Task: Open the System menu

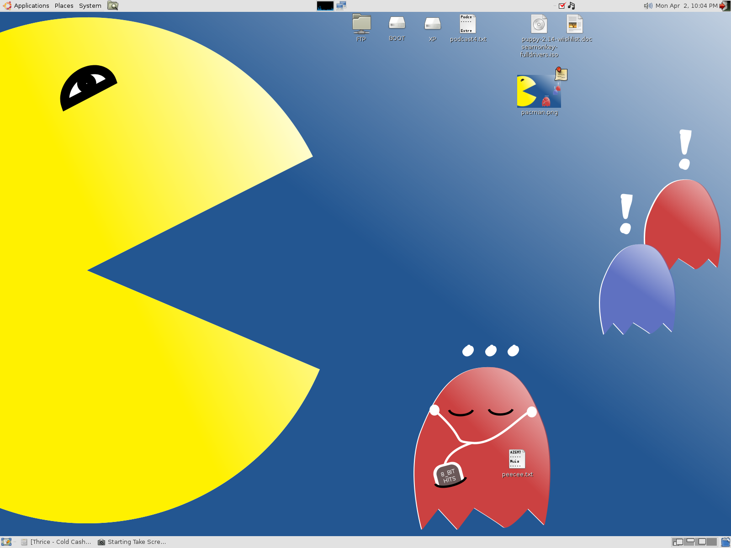Action: point(90,5)
